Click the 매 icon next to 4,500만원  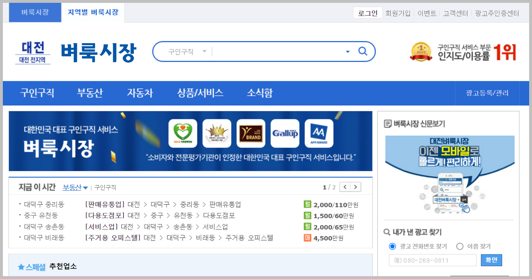coord(308,238)
